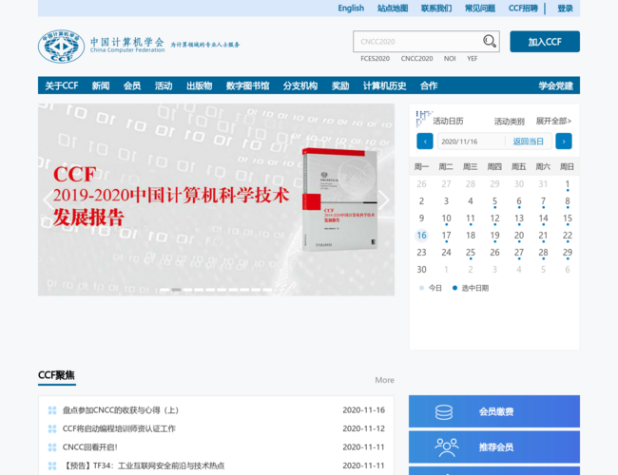Click the carousel next slide arrow

(x=384, y=200)
